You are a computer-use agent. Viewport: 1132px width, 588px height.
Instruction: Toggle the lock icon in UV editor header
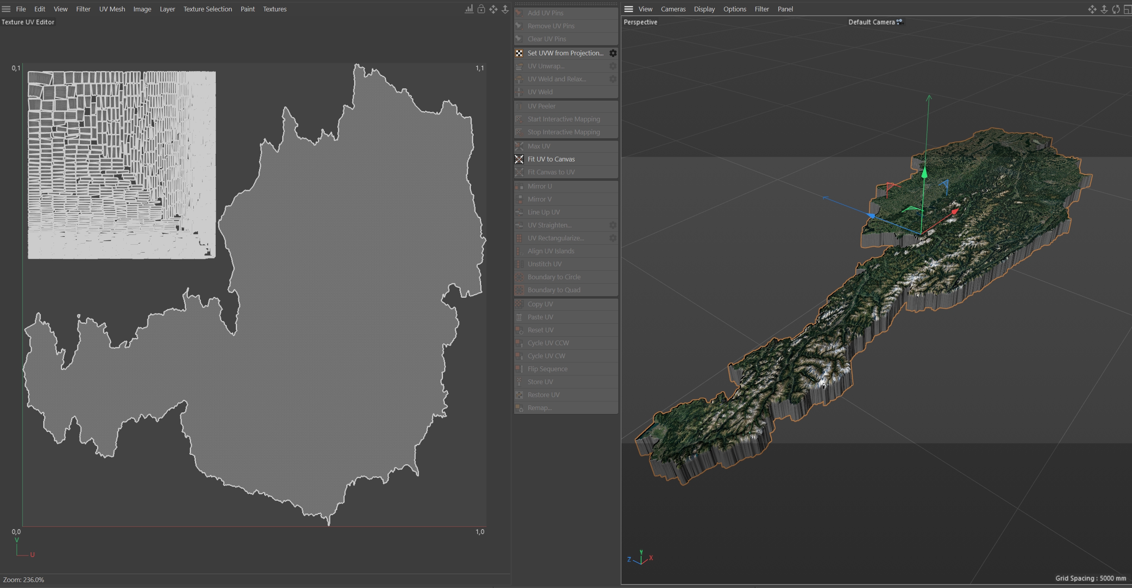[481, 9]
